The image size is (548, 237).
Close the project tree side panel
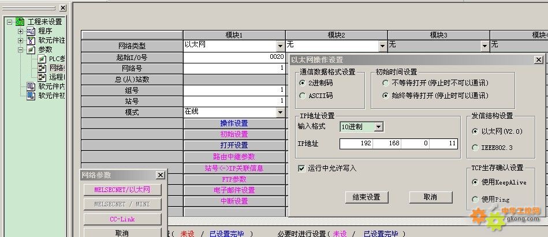(x=62, y=7)
